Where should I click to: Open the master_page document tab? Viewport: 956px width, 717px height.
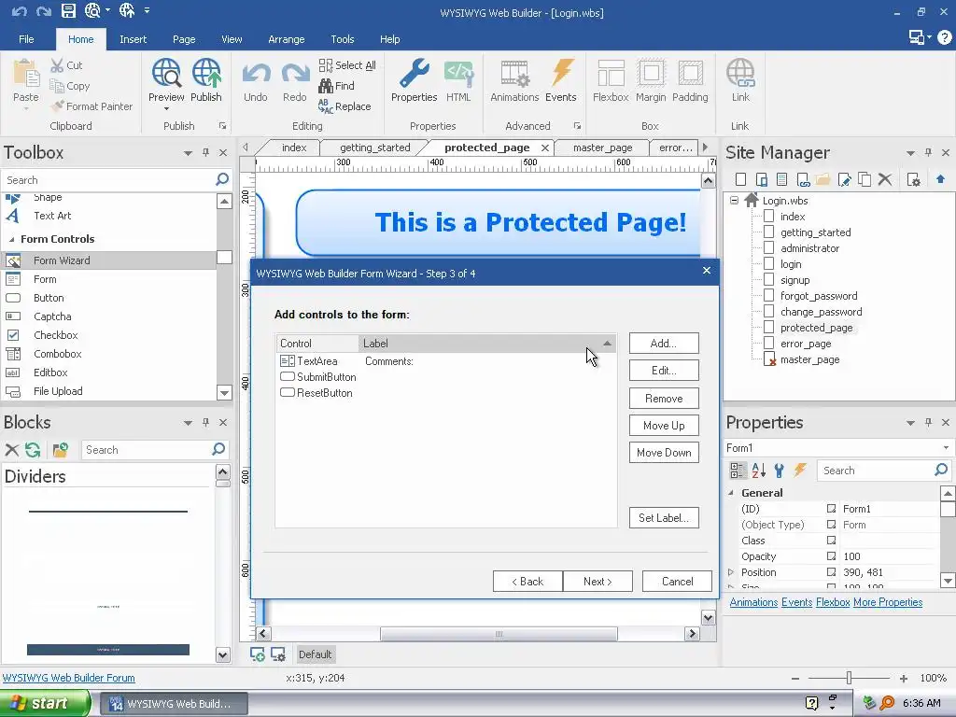pyautogui.click(x=602, y=148)
